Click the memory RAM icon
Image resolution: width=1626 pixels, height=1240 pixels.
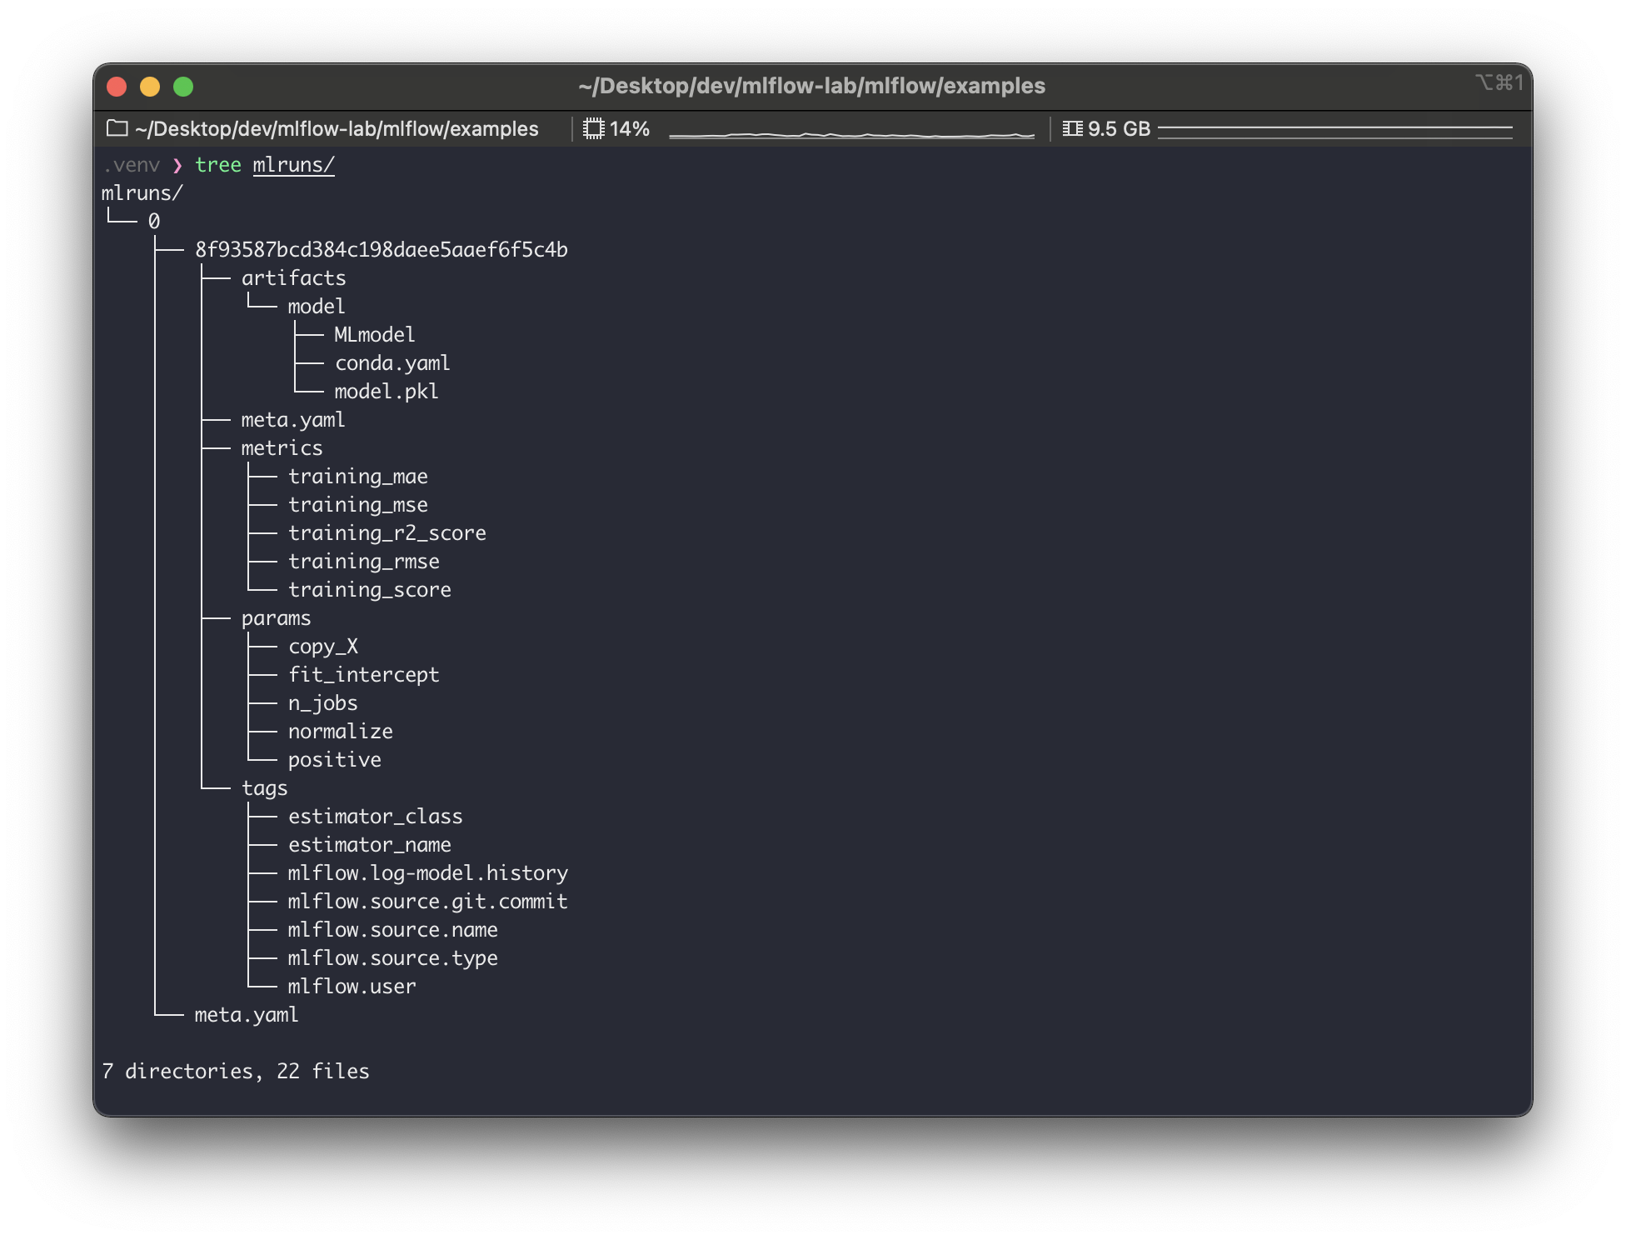pyautogui.click(x=1072, y=128)
